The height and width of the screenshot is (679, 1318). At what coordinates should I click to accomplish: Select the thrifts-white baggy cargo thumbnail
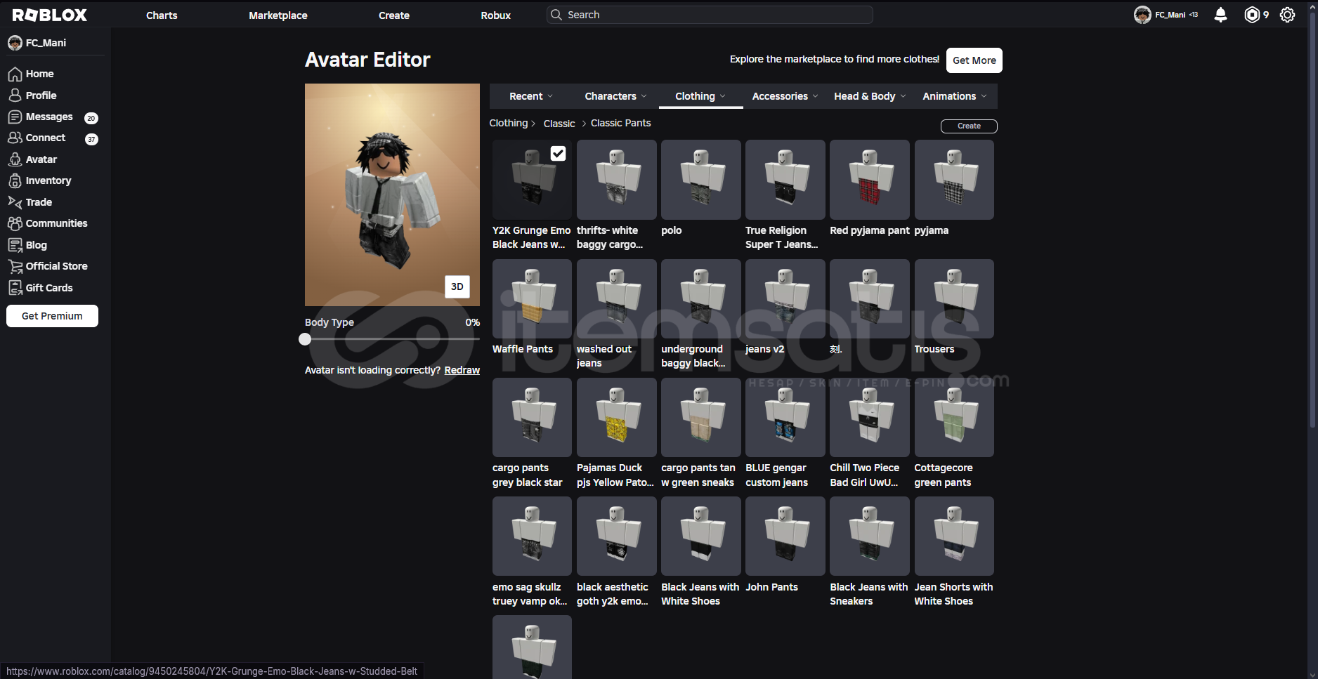click(616, 180)
